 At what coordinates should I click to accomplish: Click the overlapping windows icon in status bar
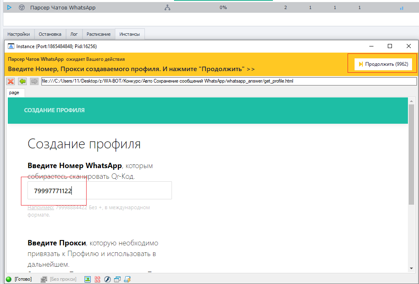[x=117, y=279]
